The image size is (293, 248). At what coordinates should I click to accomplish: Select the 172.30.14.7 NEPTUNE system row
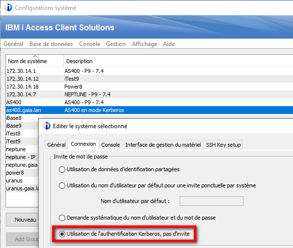(x=149, y=94)
